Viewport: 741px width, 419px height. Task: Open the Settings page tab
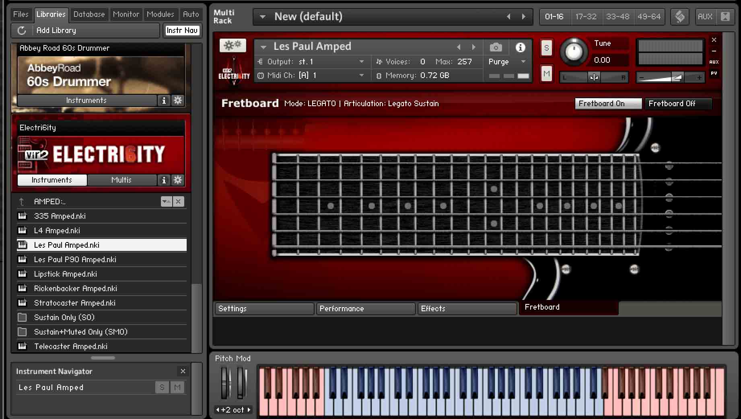pyautogui.click(x=264, y=308)
